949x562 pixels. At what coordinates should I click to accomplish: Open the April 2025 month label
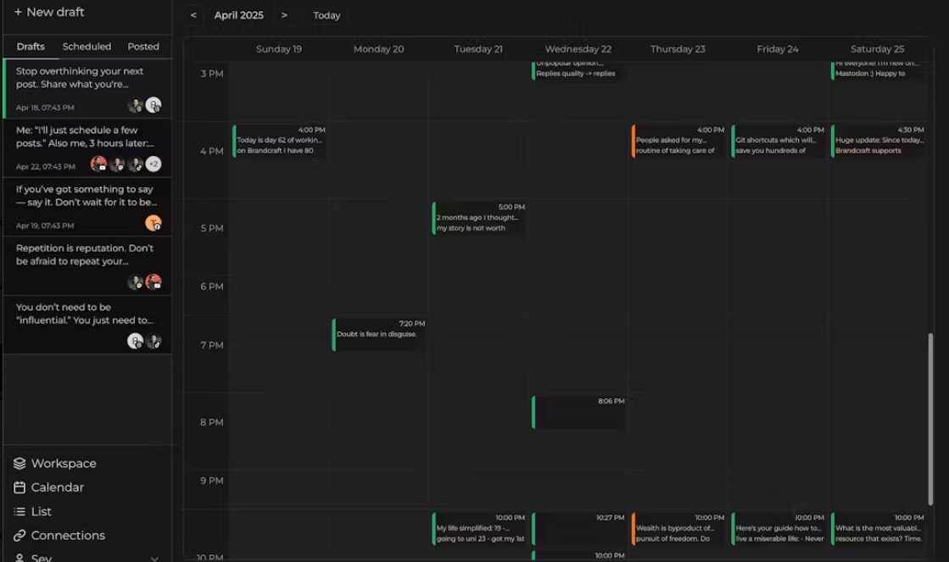(x=238, y=15)
